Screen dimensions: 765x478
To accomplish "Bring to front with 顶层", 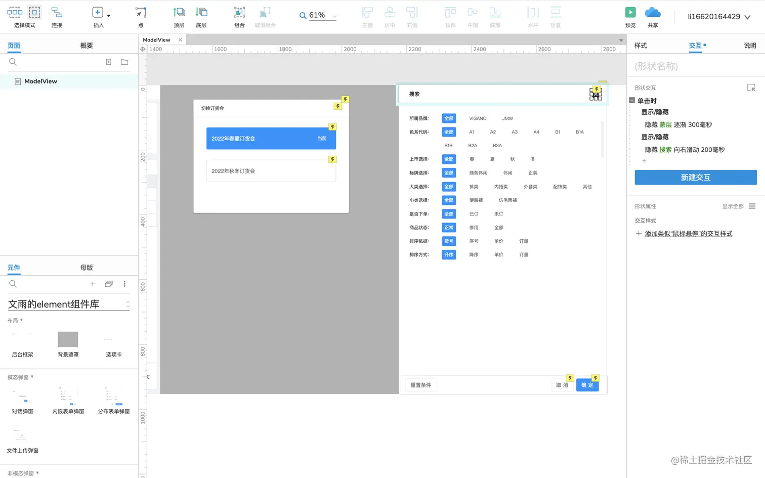I will [x=179, y=12].
